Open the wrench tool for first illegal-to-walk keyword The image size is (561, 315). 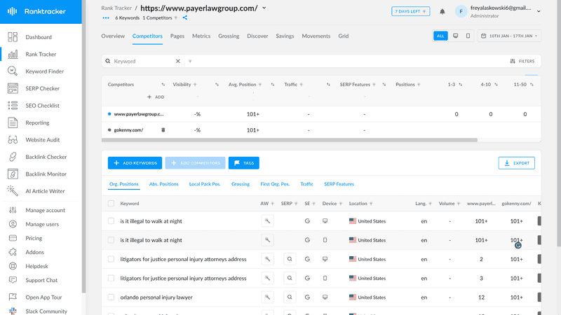pyautogui.click(x=267, y=221)
